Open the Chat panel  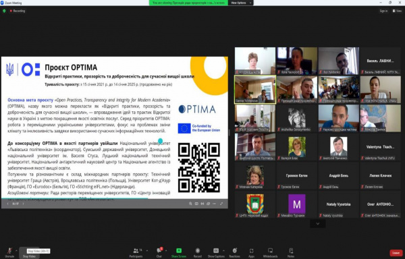pyautogui.click(x=159, y=252)
